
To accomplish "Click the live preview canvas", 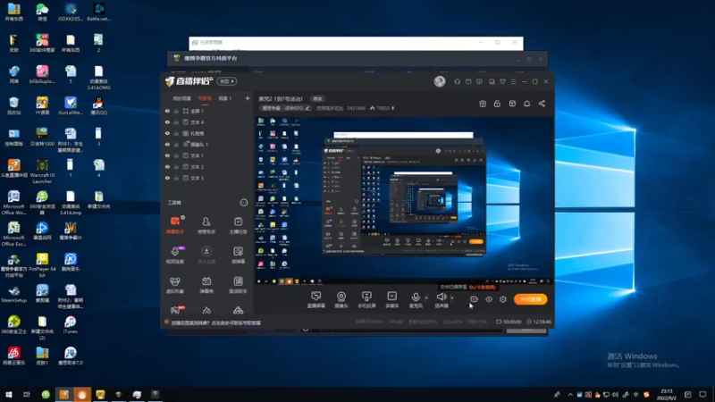I will (404, 200).
